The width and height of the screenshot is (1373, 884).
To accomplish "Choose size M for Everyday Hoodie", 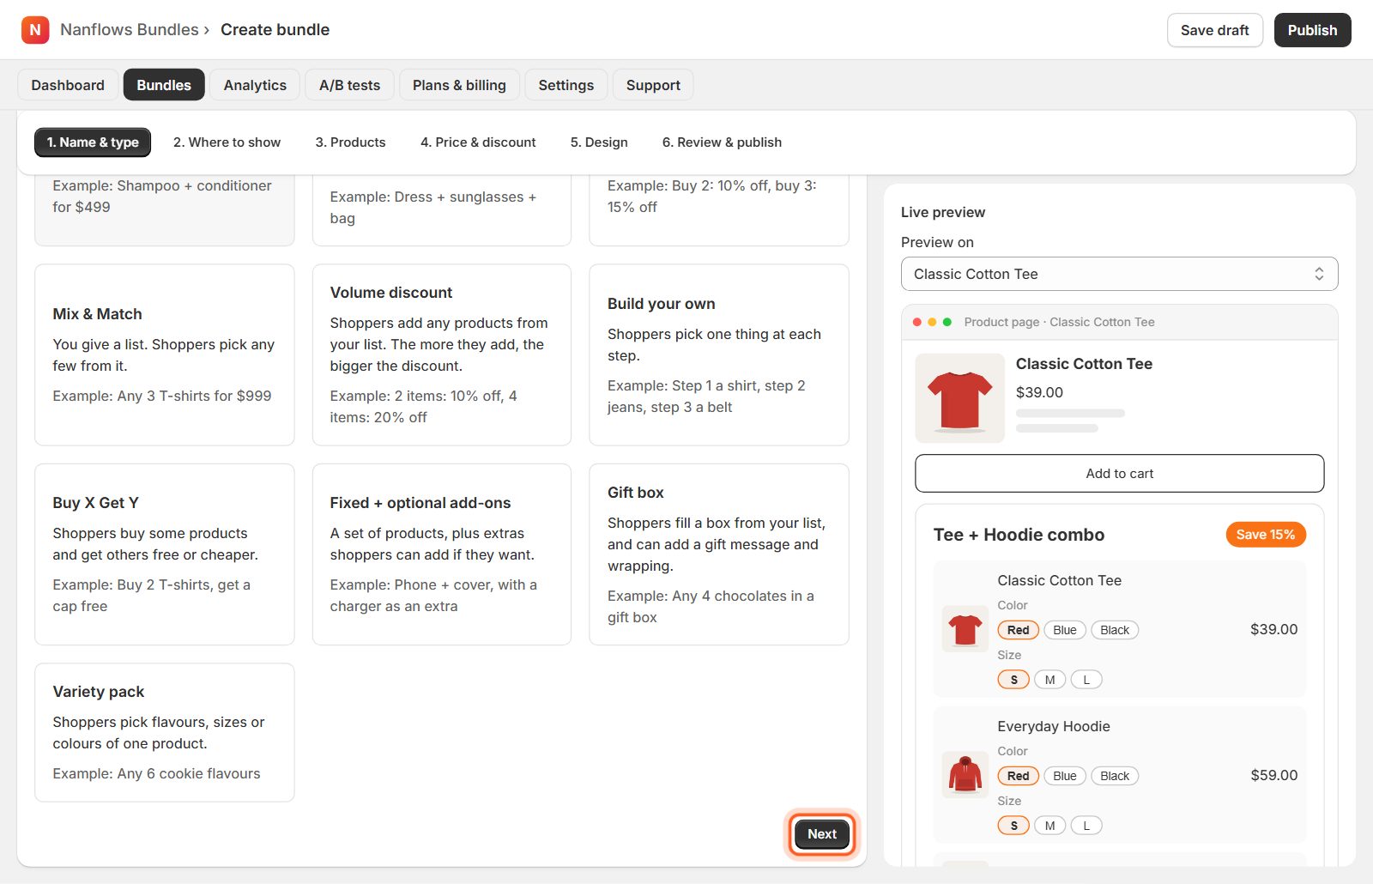I will [1049, 826].
